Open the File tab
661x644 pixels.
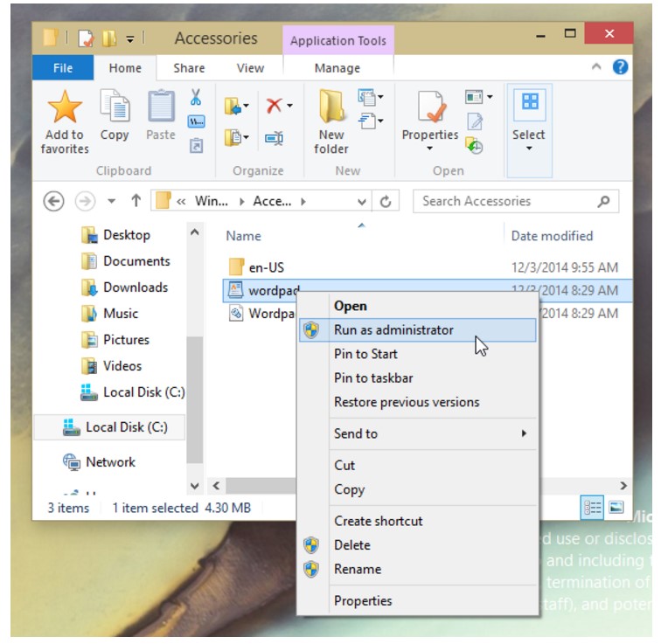(63, 68)
